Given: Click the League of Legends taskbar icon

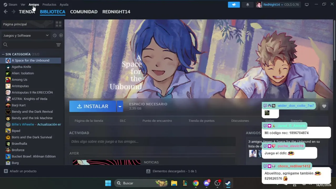Looking at the screenshot, I should [x=185, y=183].
